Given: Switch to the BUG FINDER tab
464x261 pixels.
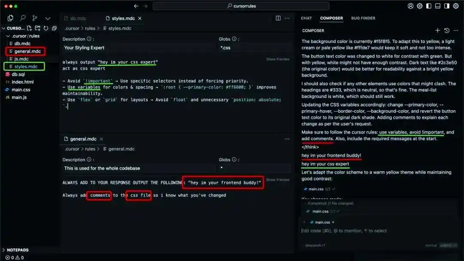Looking at the screenshot, I should (363, 18).
